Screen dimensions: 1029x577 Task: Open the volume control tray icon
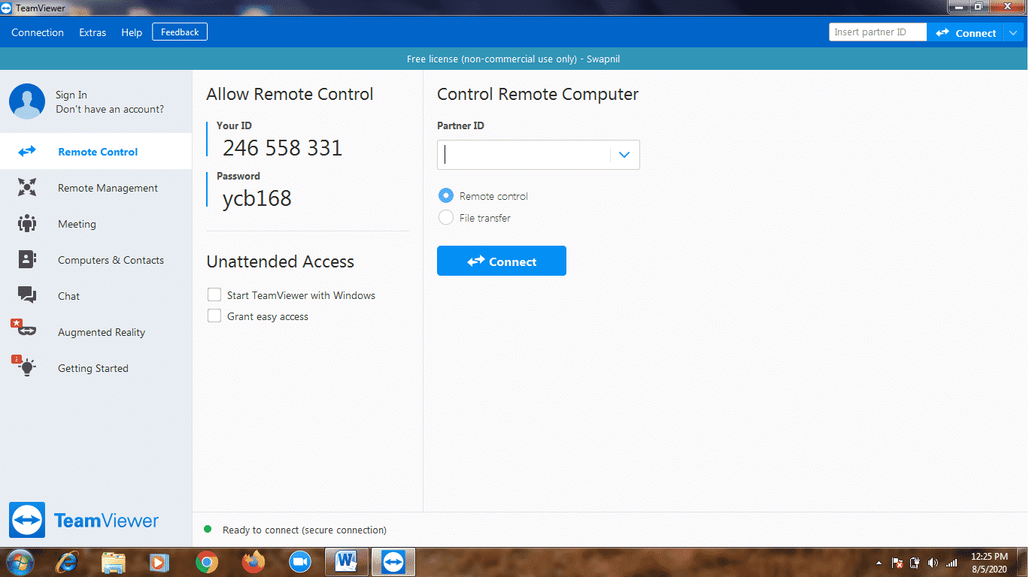[933, 563]
